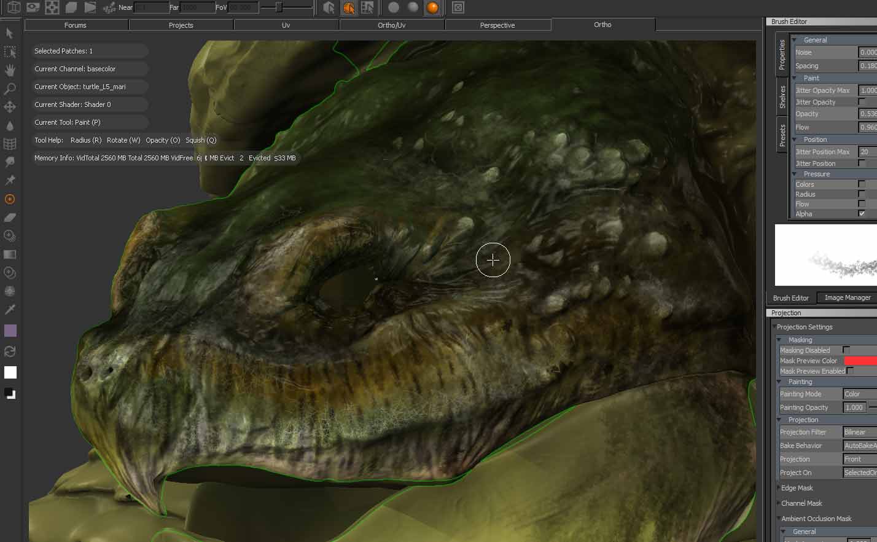Switch to the Uv tab
This screenshot has height=542, width=877.
tap(286, 25)
